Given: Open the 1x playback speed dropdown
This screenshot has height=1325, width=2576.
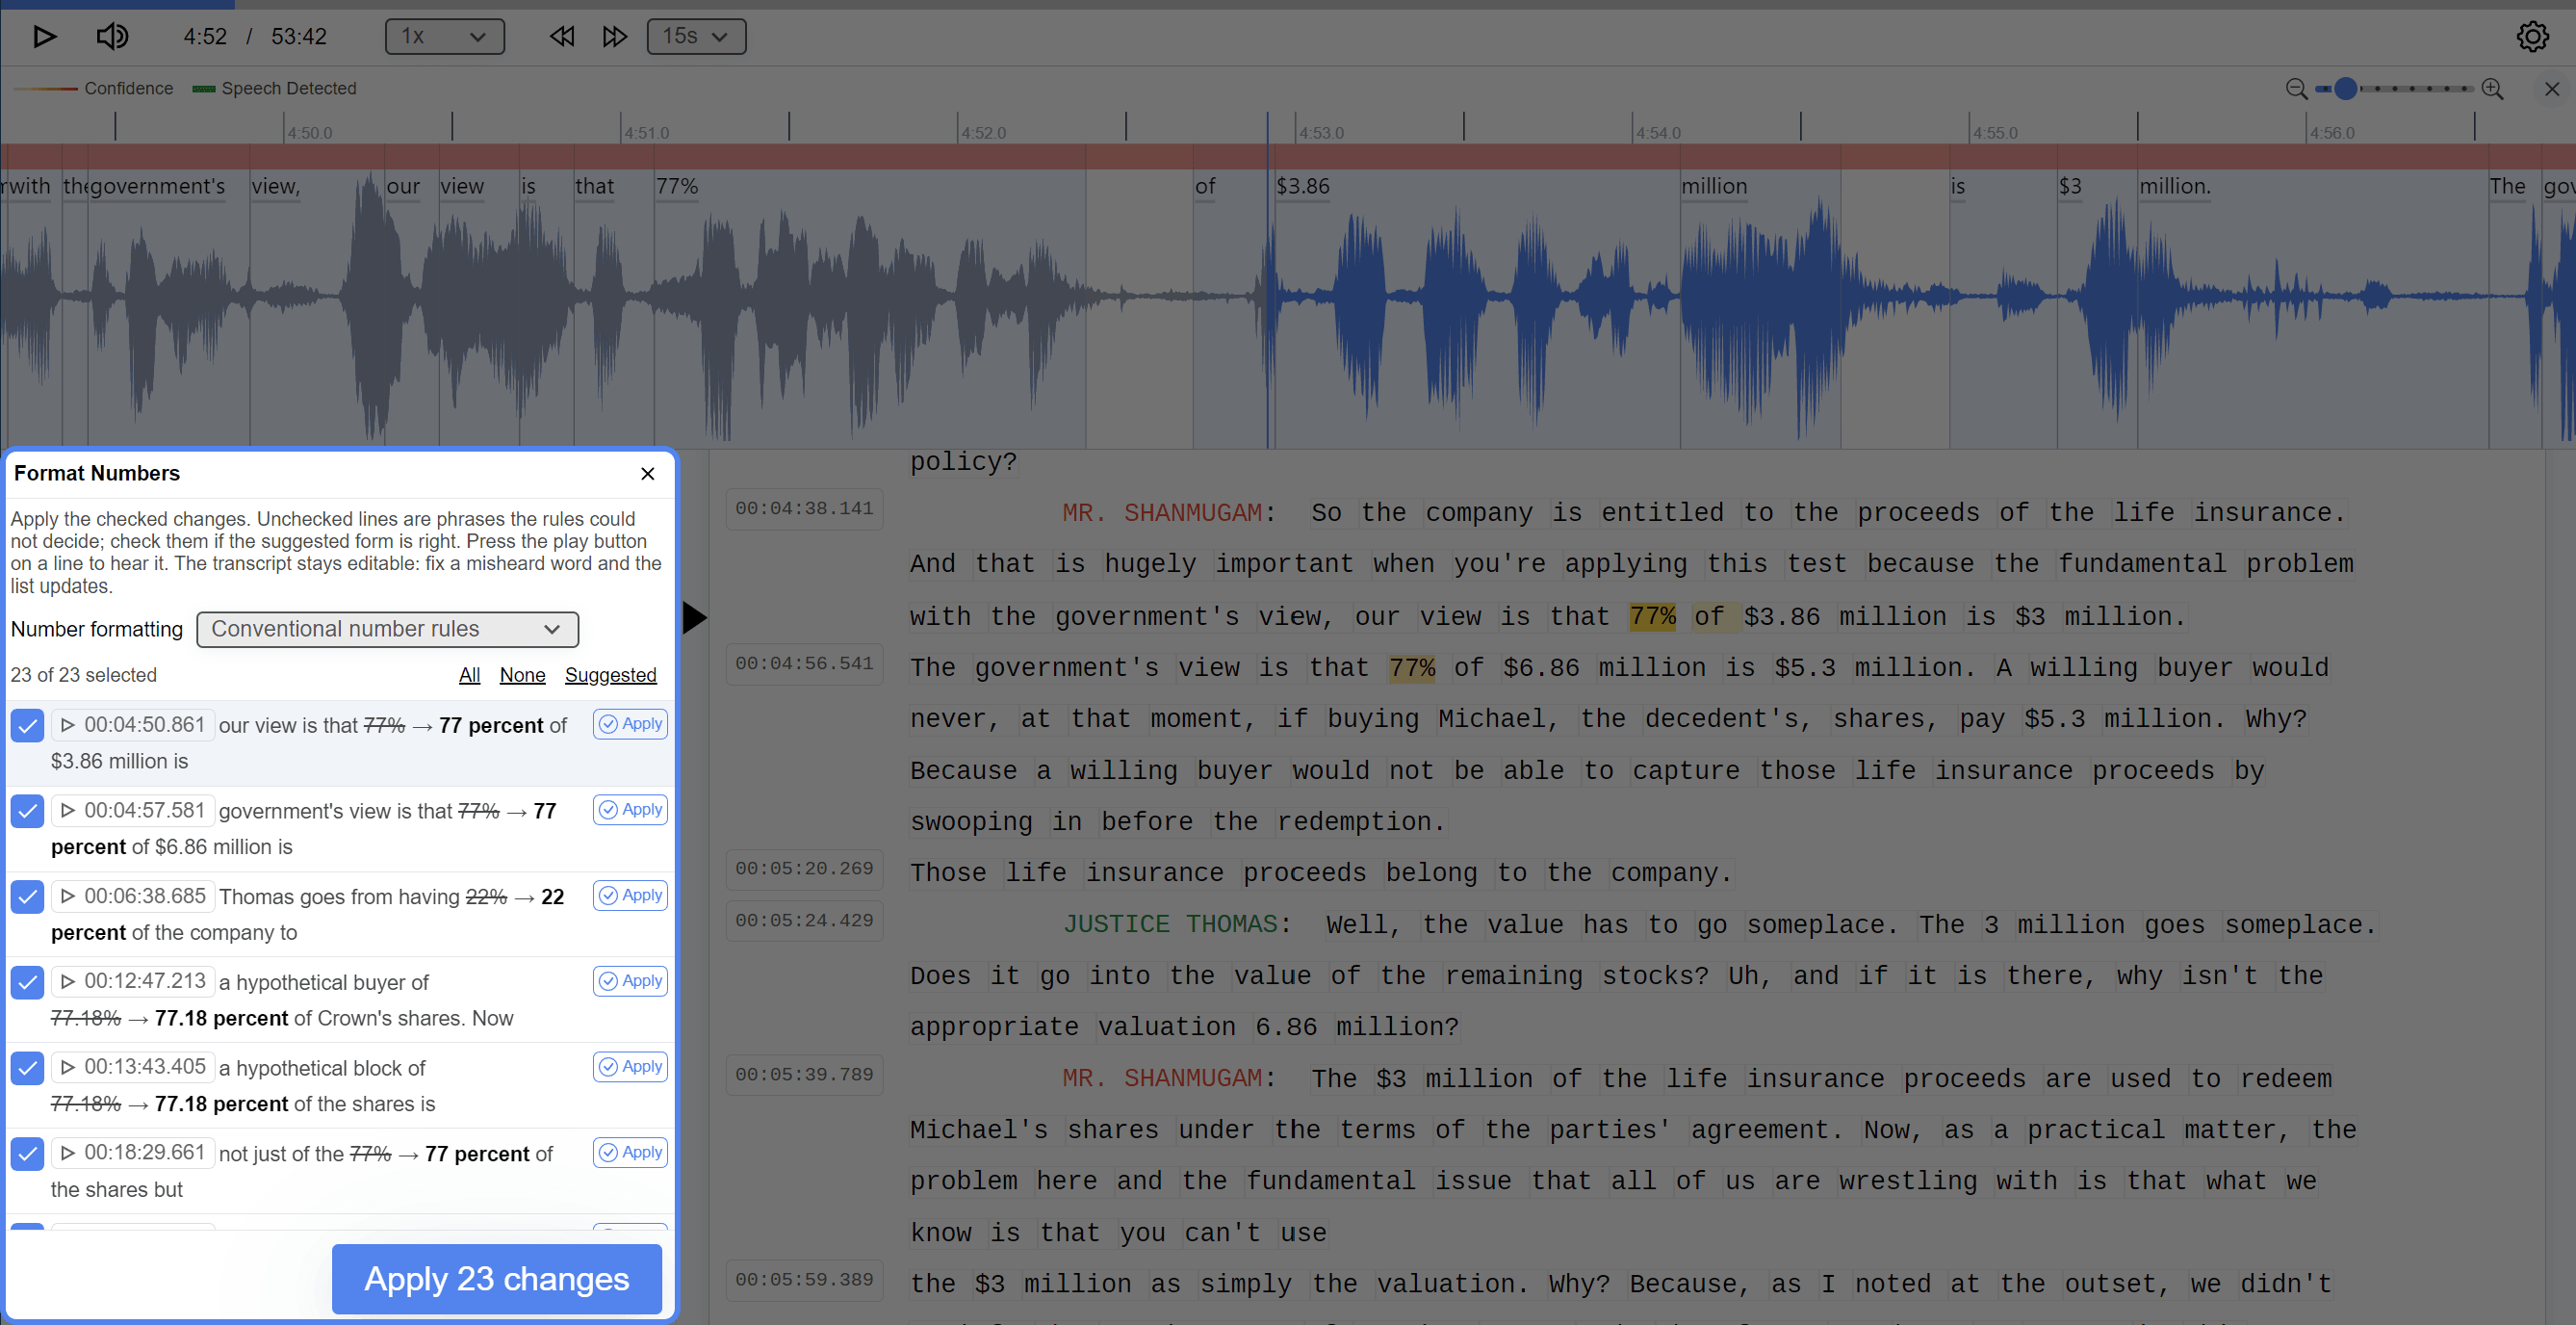Looking at the screenshot, I should point(444,37).
